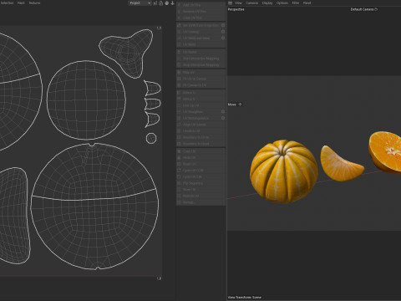The image size is (401, 301).
Task: Select the peeled orange model in viewport
Action: click(284, 171)
